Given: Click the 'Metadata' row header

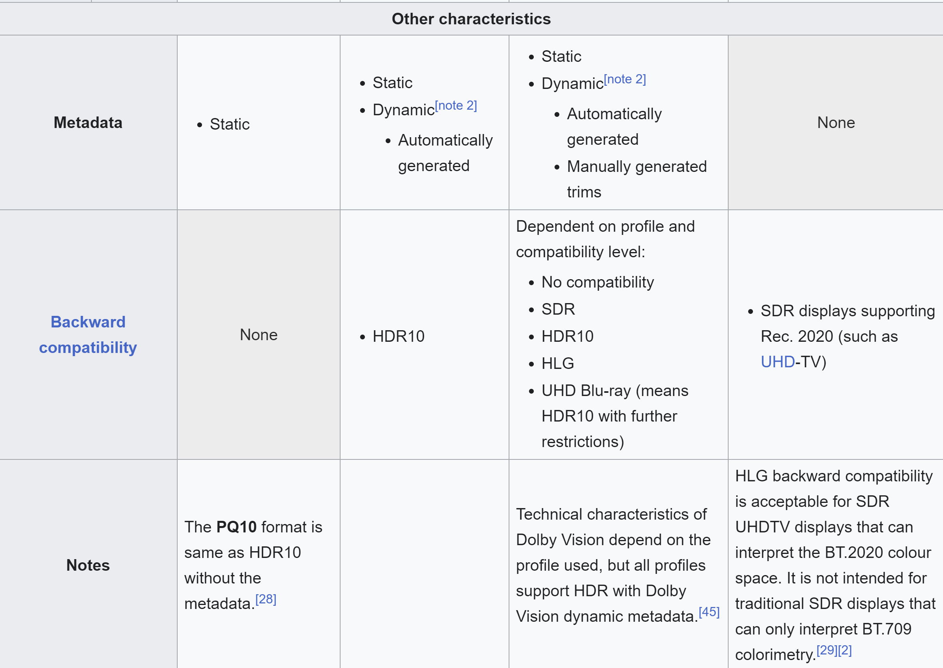Looking at the screenshot, I should tap(88, 122).
